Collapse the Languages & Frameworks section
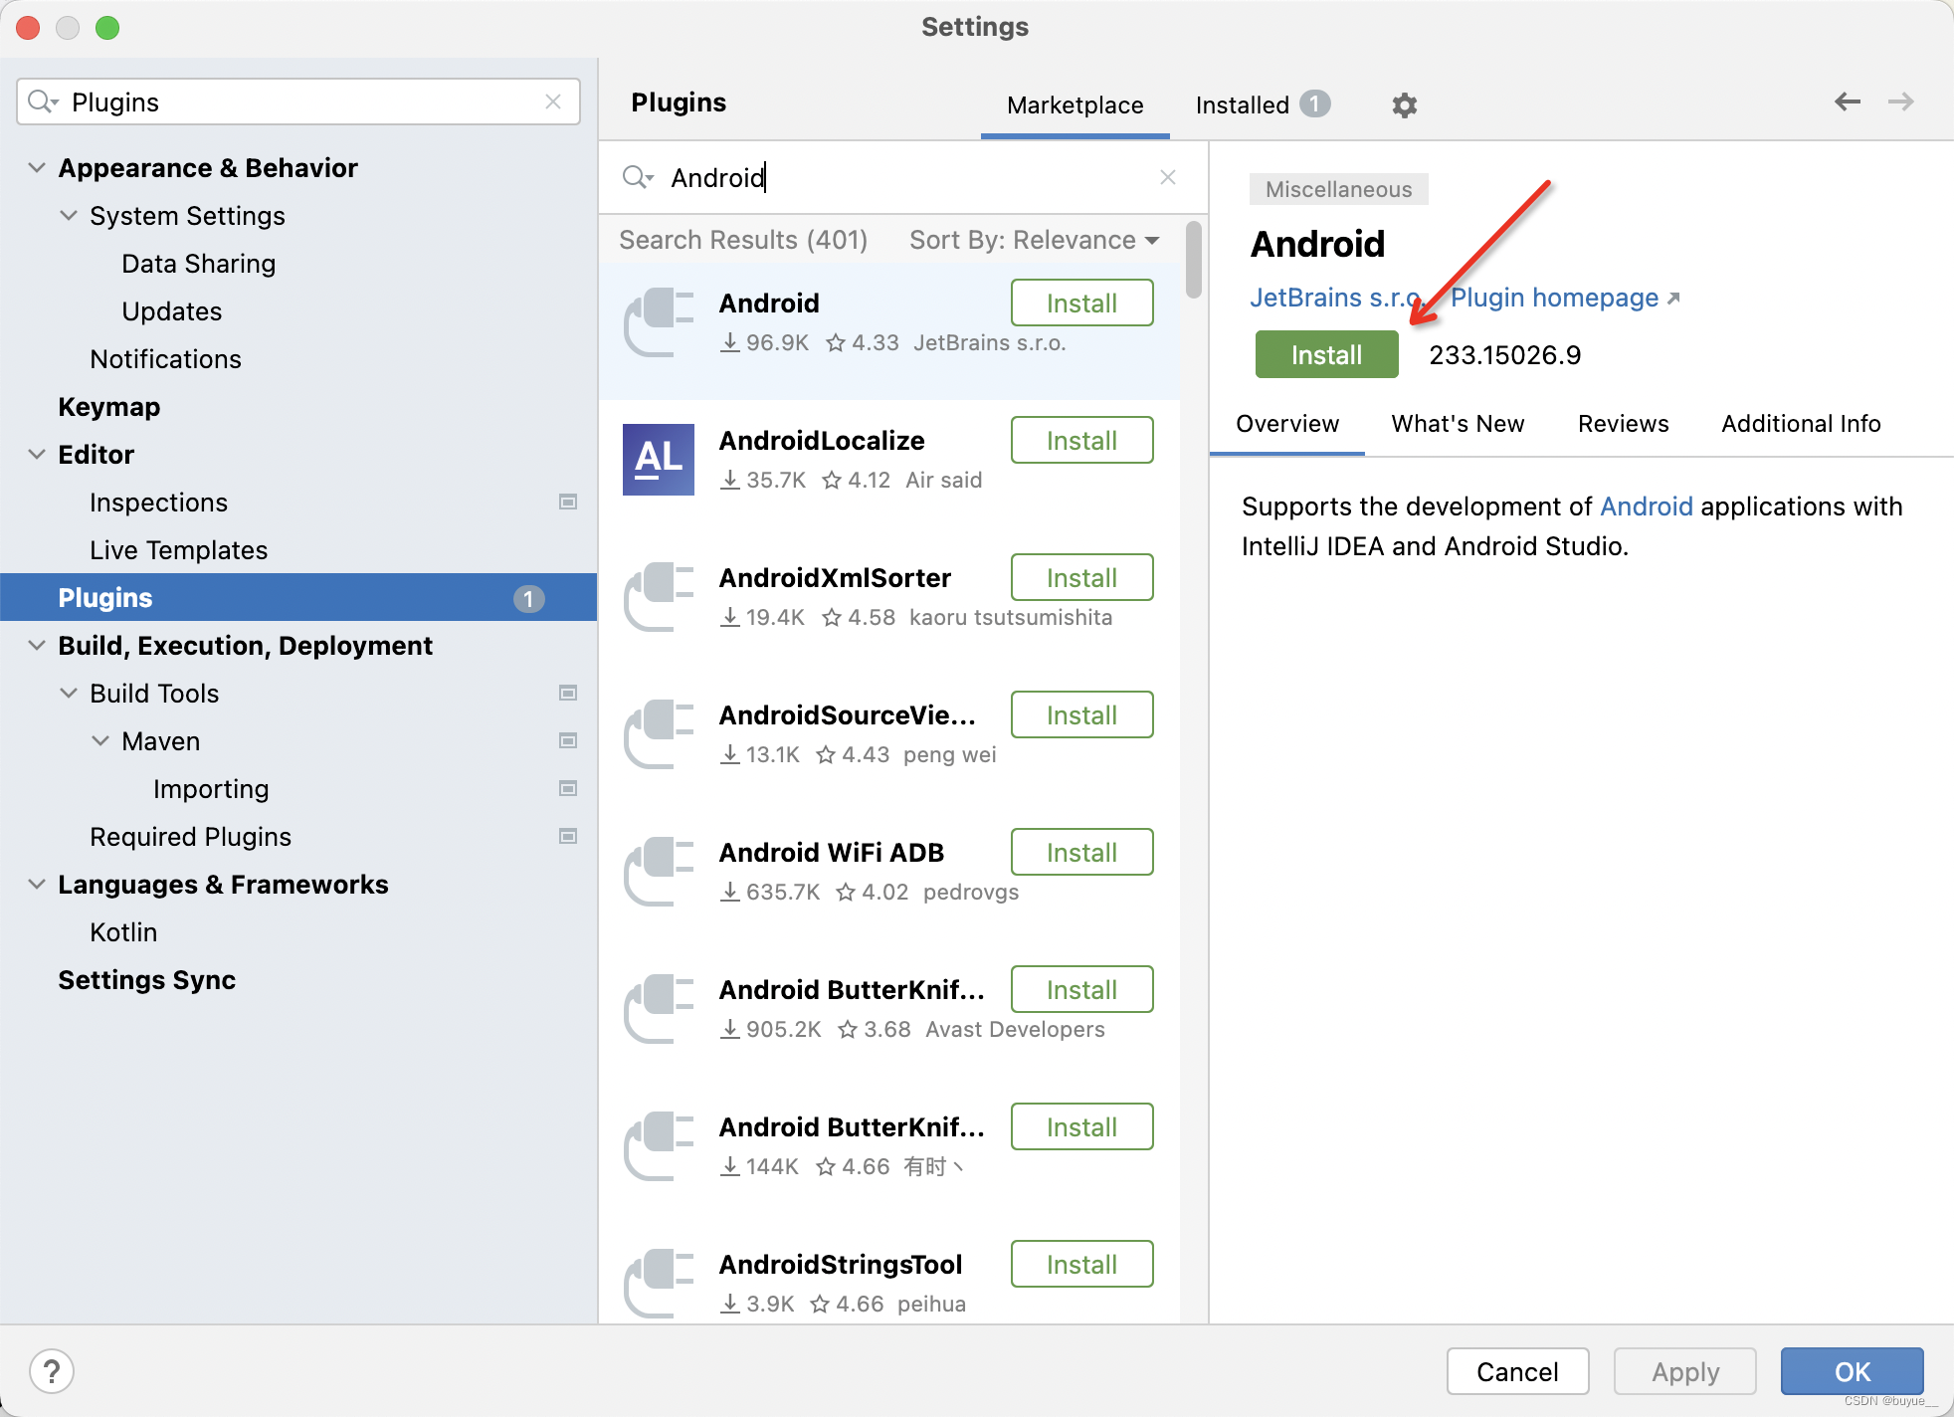1954x1417 pixels. (37, 884)
